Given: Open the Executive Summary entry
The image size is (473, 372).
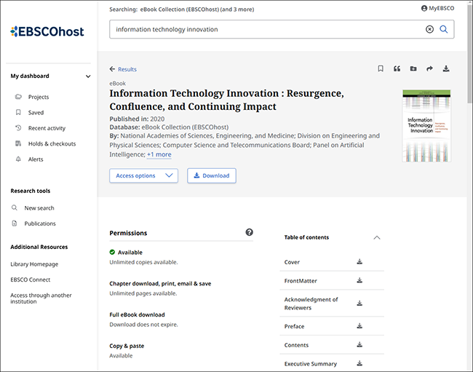Looking at the screenshot, I should [x=311, y=364].
